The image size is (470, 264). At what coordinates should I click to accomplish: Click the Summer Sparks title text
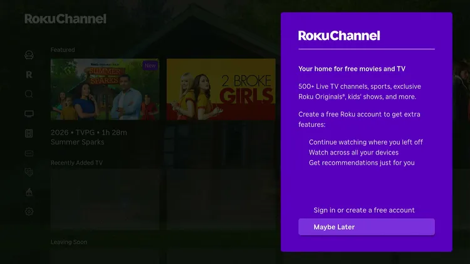77,142
